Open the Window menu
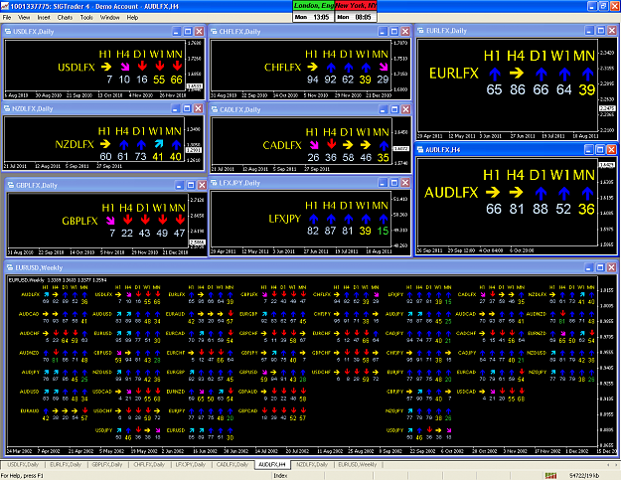This screenshot has width=621, height=480. (x=109, y=18)
